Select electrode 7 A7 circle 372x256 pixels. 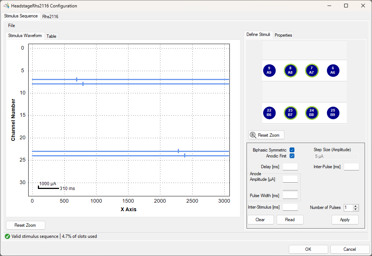311,70
